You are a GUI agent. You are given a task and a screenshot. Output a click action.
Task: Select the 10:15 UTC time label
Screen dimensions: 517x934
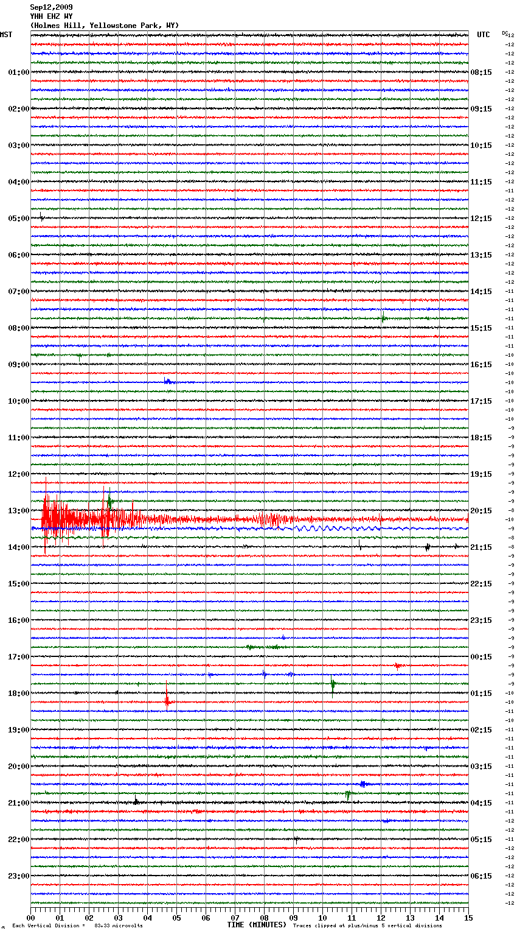[x=481, y=146]
